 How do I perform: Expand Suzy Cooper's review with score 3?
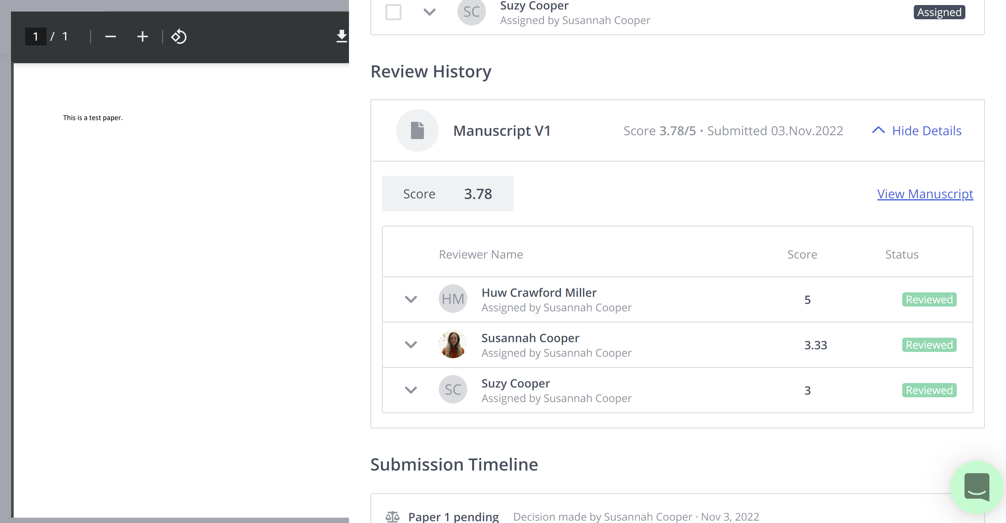411,390
